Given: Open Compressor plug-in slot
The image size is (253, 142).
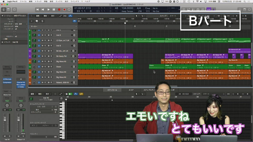Looking at the screenshot, I should pos(7,82).
